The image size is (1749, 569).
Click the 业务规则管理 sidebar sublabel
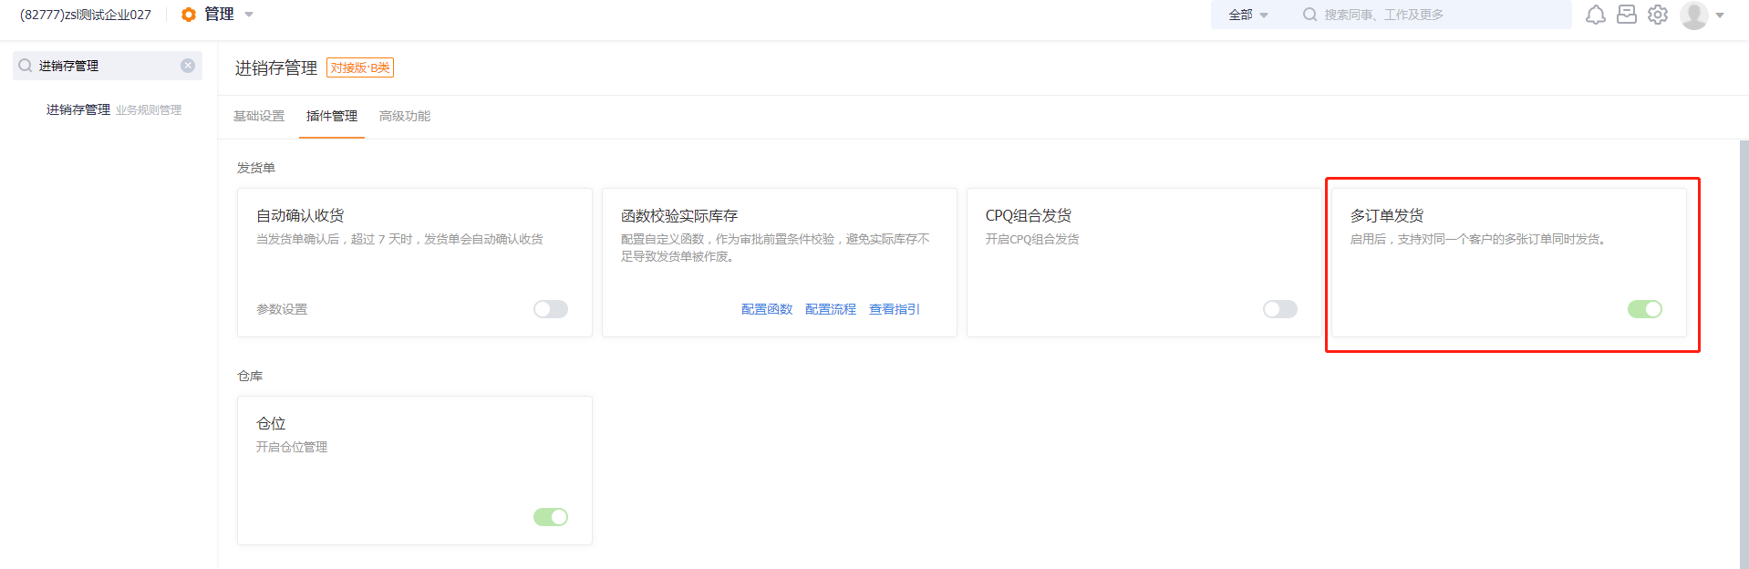point(149,109)
